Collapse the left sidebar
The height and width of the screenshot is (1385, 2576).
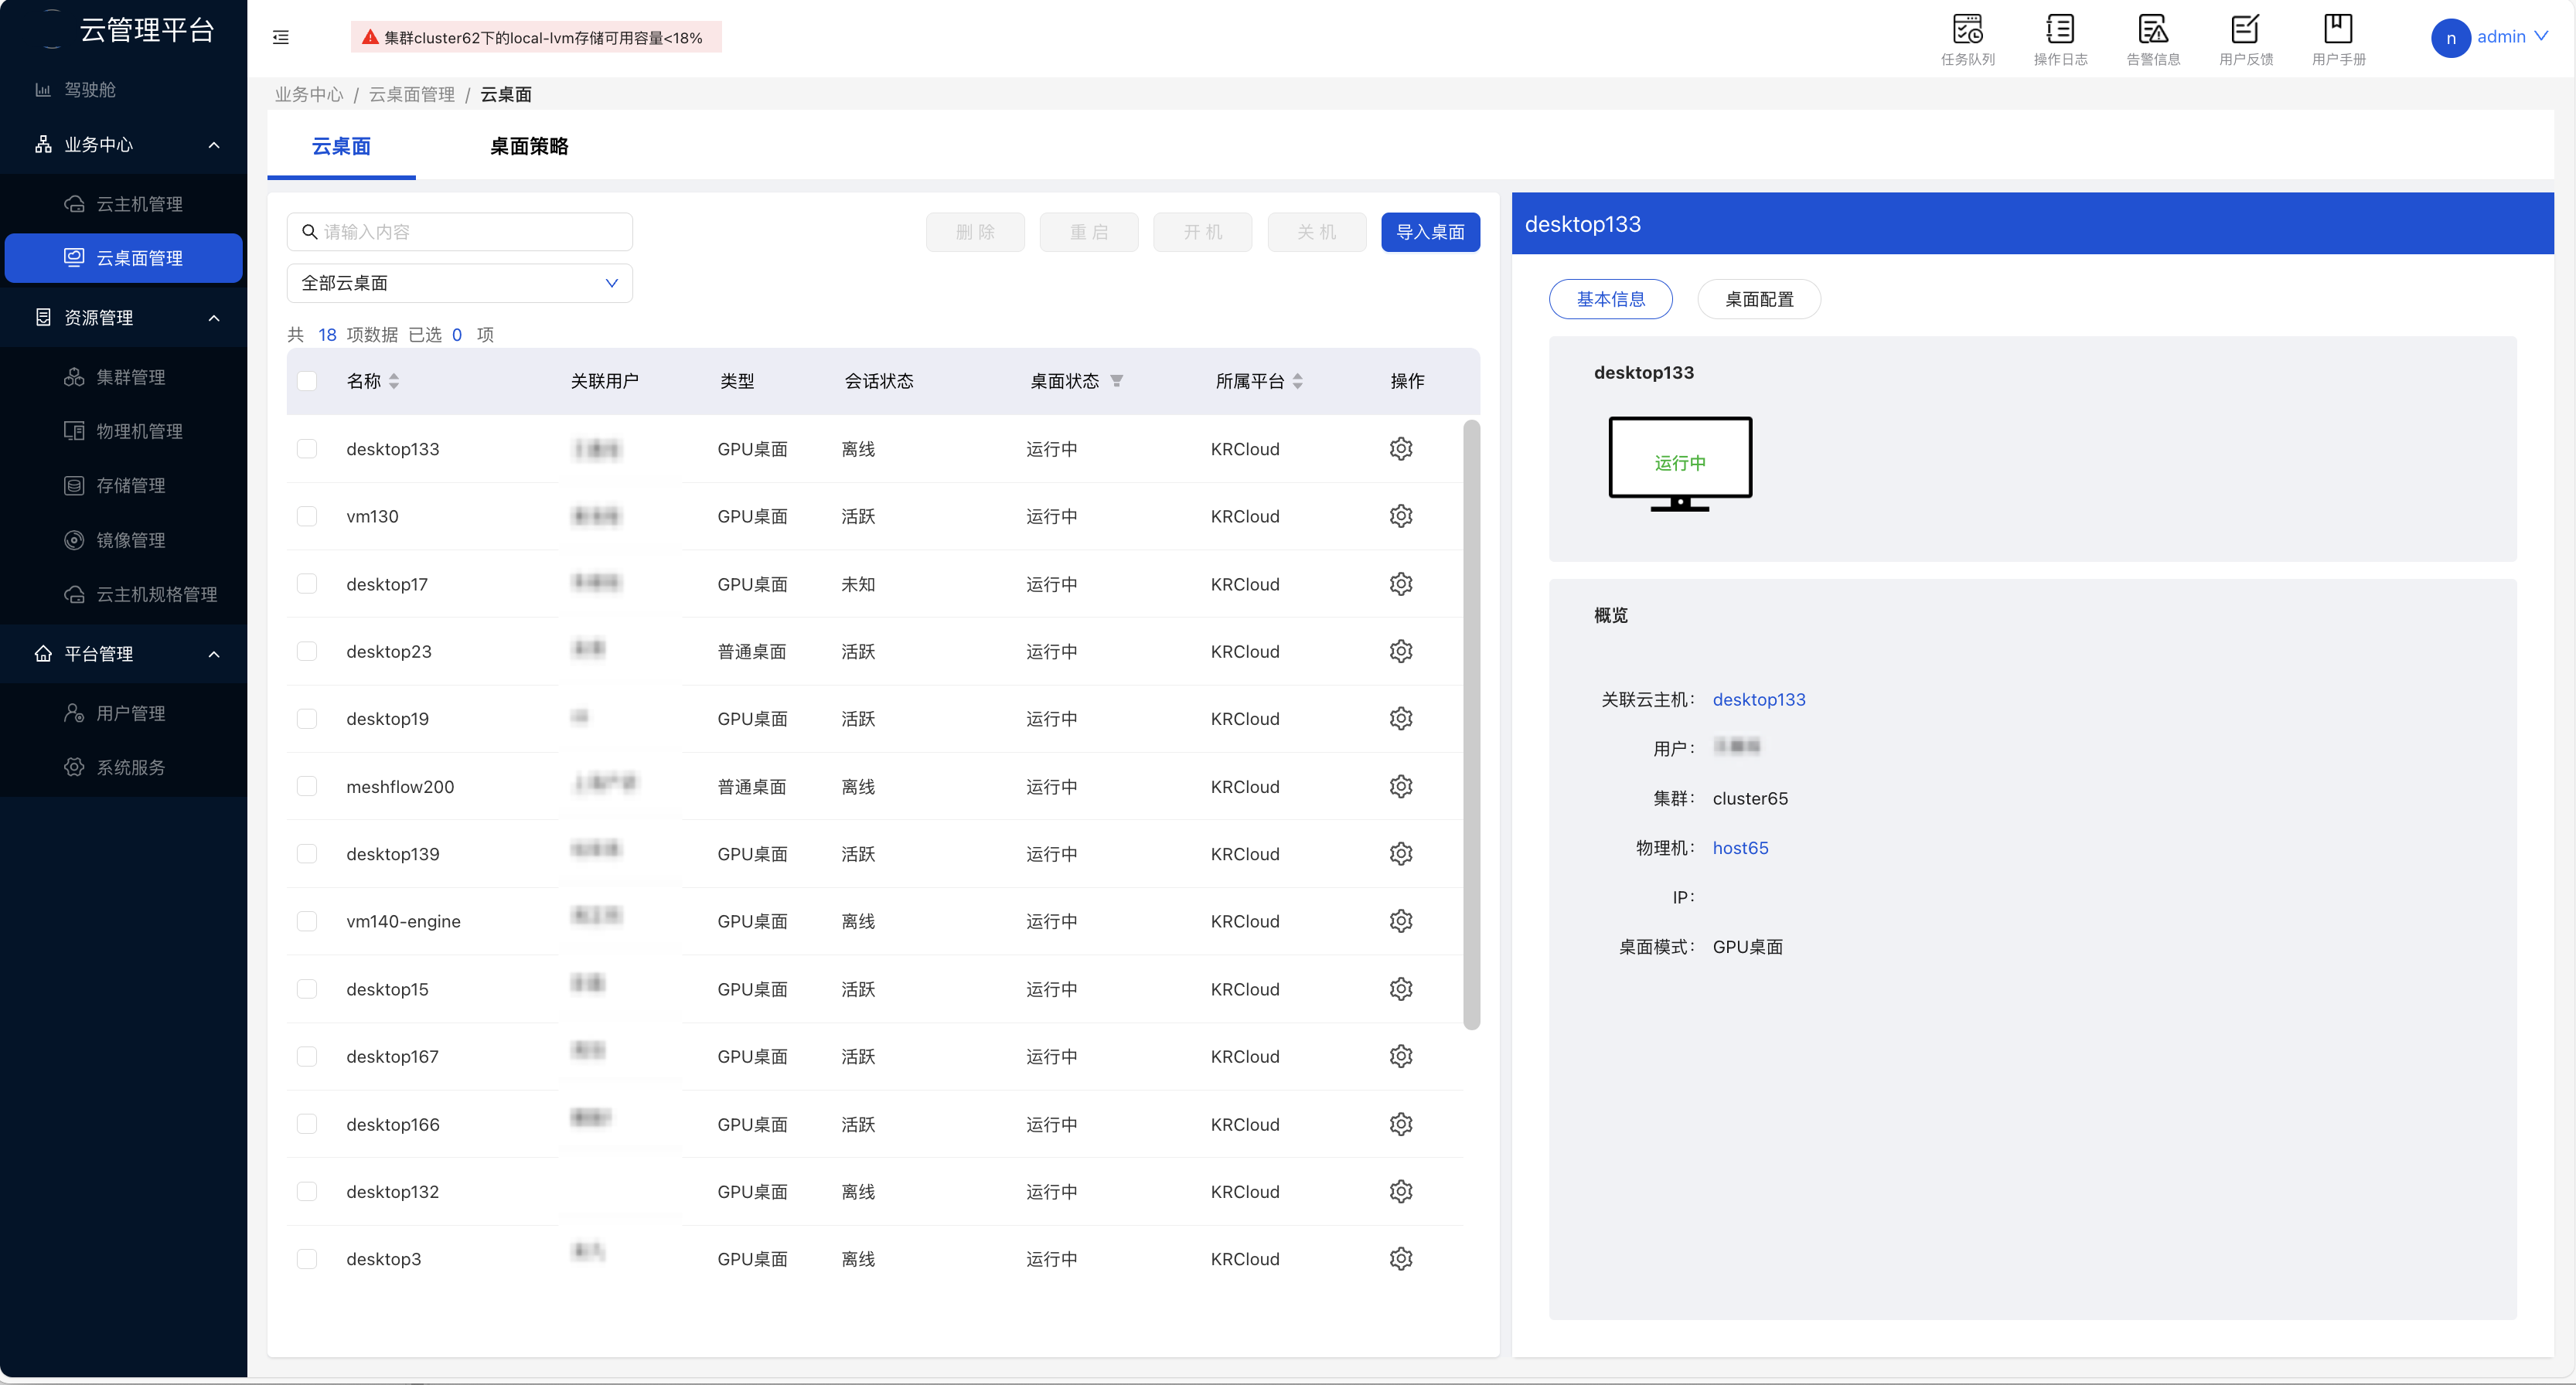[280, 37]
